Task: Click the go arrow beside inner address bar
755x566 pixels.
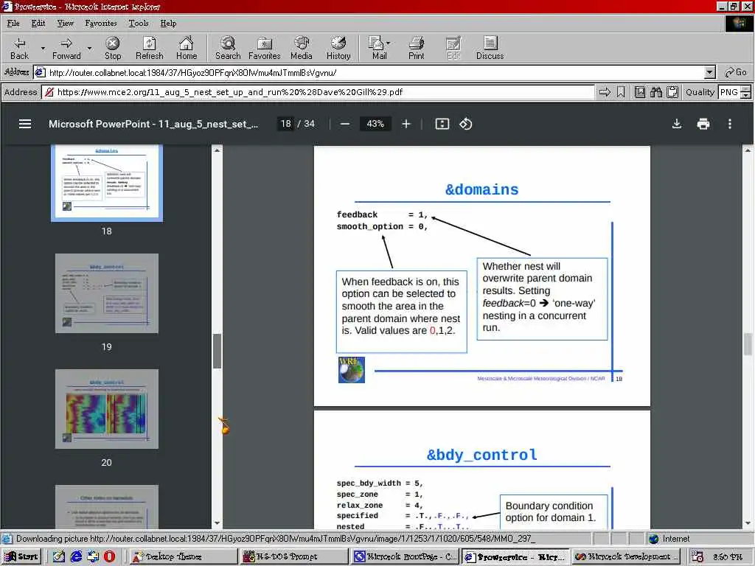Action: (605, 92)
